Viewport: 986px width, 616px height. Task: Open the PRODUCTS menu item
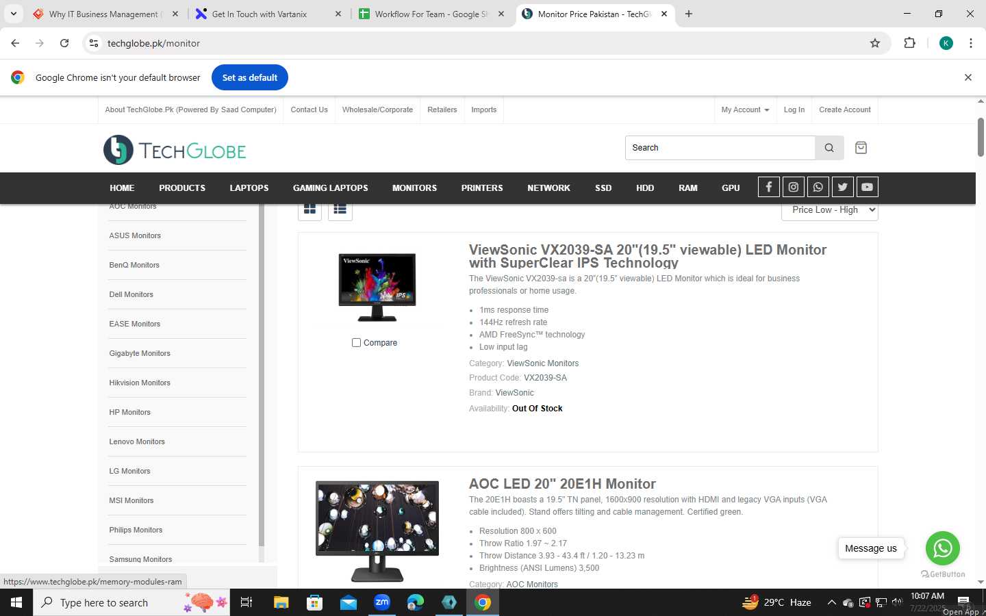tap(182, 188)
